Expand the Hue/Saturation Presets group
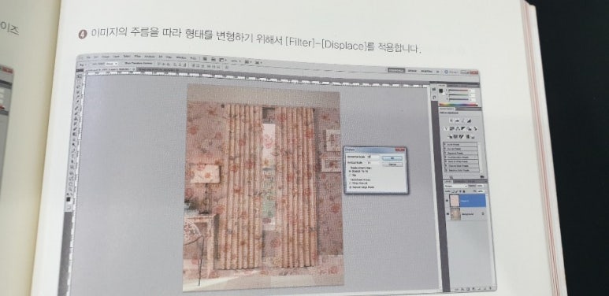 tap(445, 157)
